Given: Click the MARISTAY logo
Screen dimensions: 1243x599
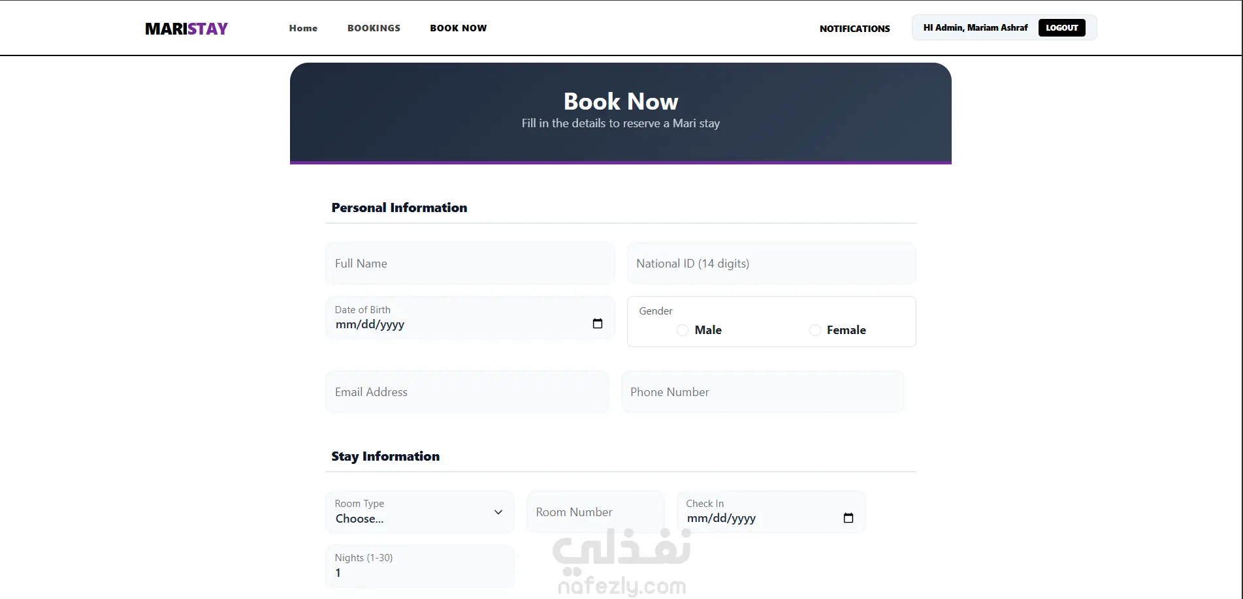Looking at the screenshot, I should click(186, 29).
